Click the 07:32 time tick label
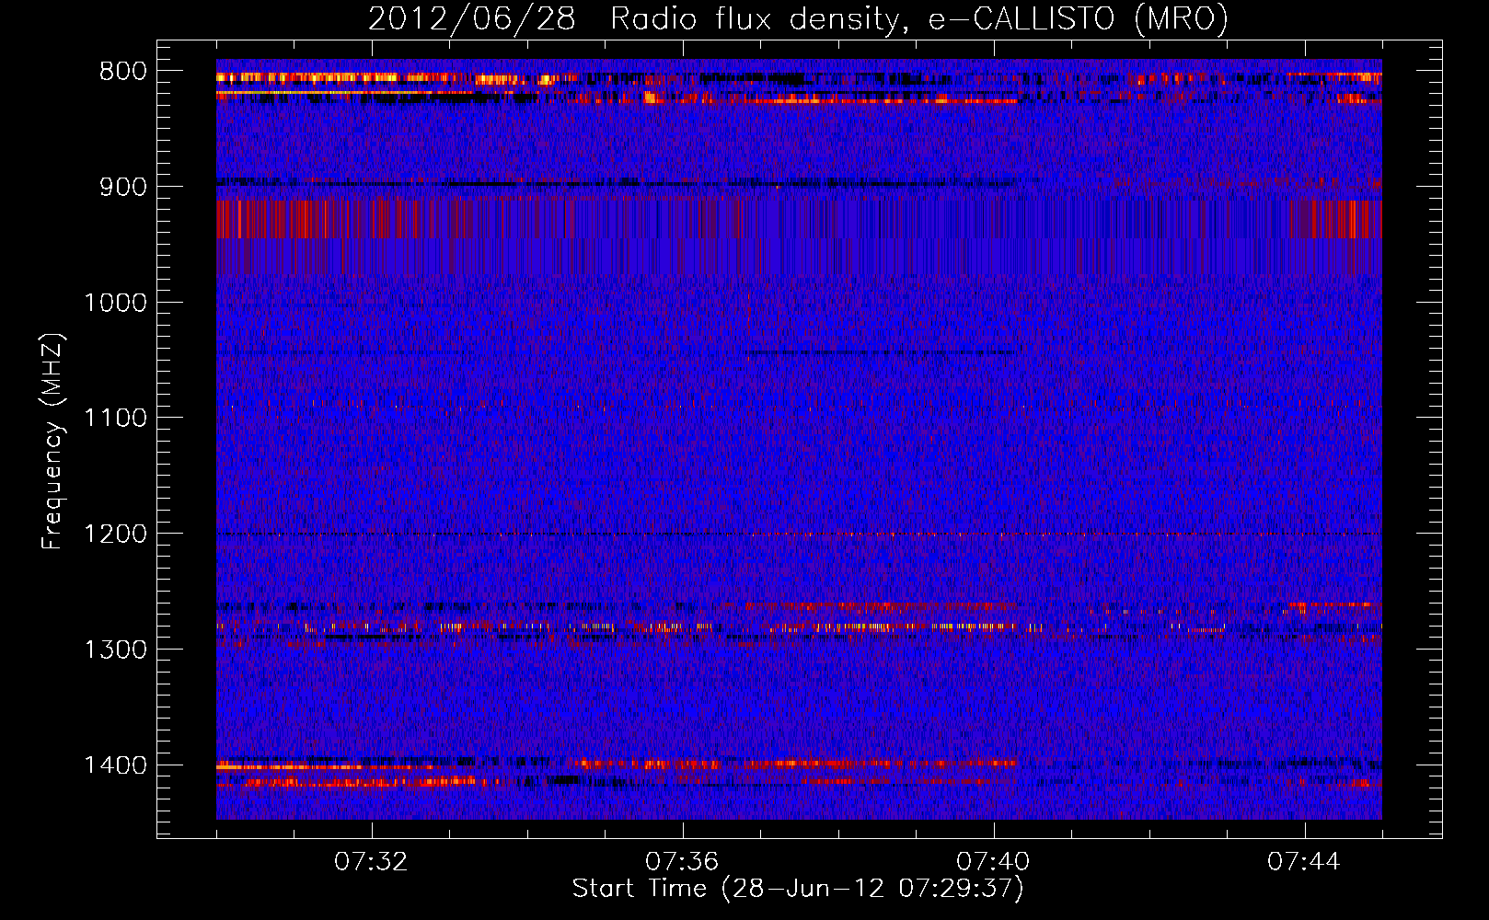Image resolution: width=1489 pixels, height=920 pixels. (371, 862)
